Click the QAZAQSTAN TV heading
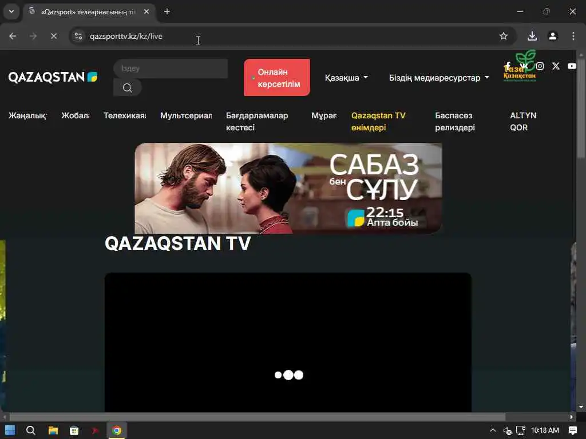 pos(177,244)
